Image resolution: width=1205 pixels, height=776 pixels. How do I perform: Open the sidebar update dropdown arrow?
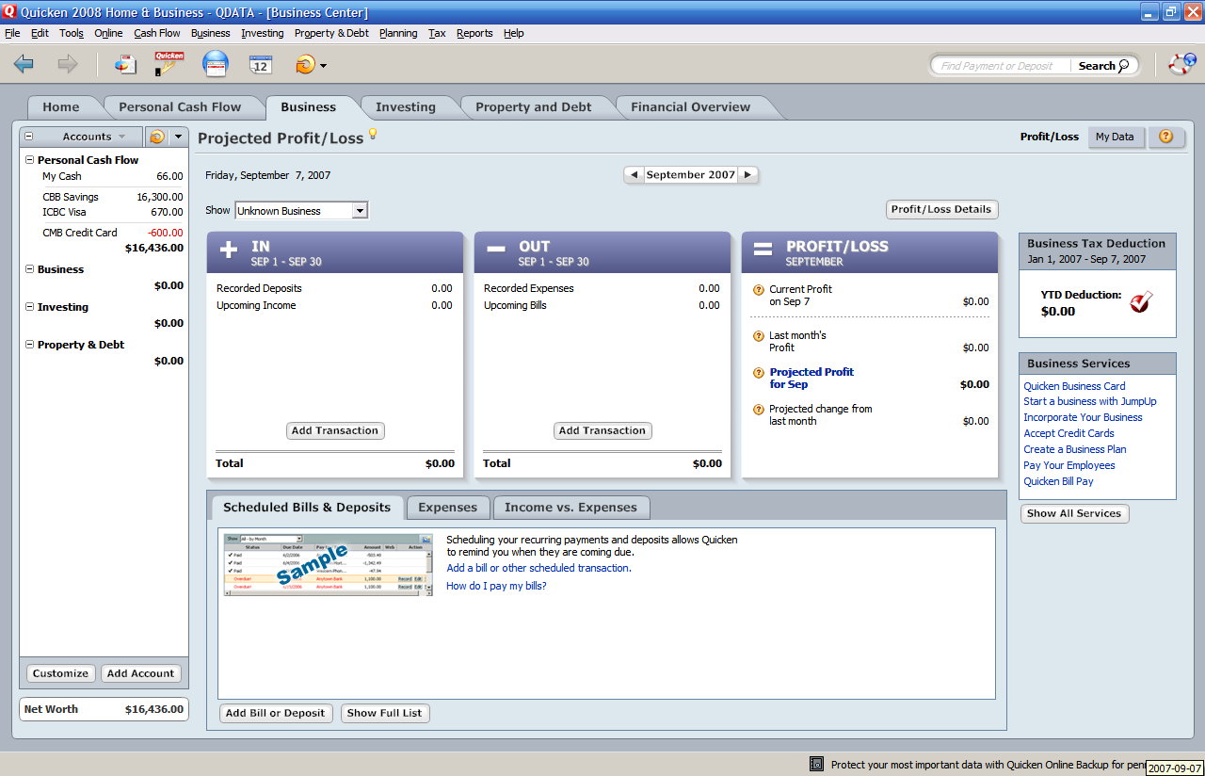[x=178, y=137]
